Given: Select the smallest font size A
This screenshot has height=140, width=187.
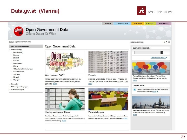Looking at the screenshot, I should coord(164,42).
